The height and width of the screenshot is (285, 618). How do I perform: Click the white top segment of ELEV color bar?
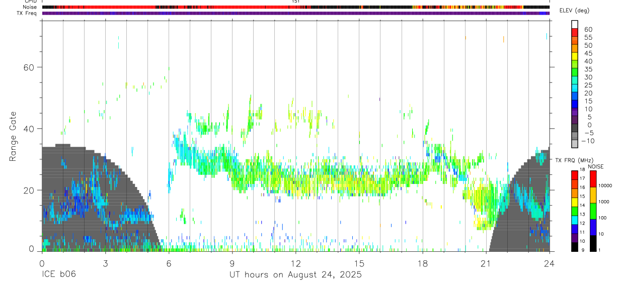click(x=575, y=24)
